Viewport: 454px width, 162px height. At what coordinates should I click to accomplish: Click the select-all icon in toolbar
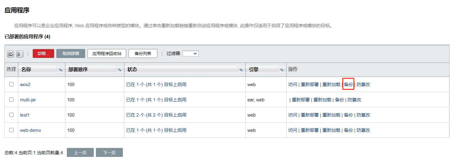coord(11,54)
